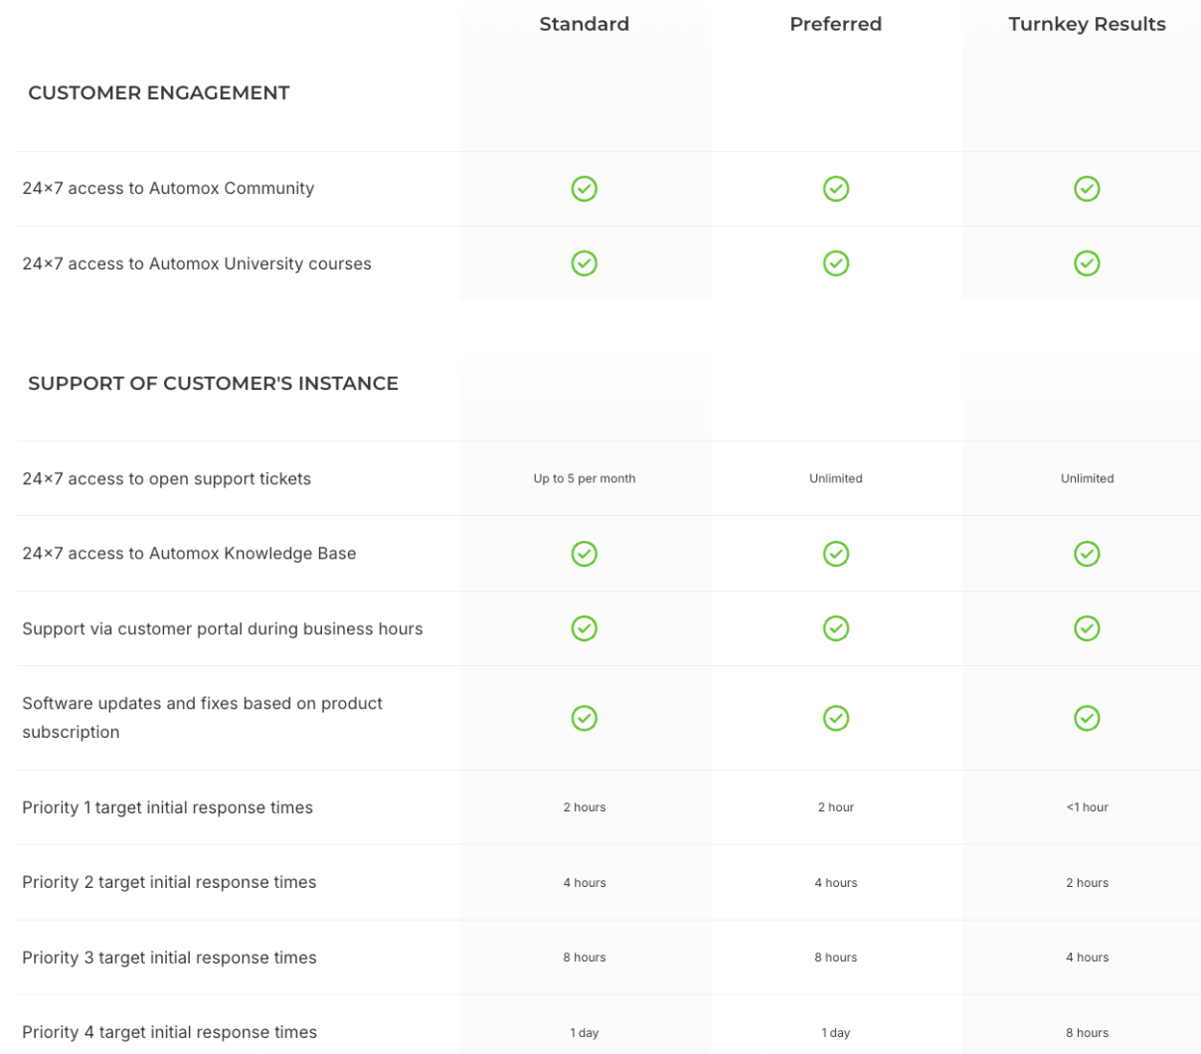This screenshot has width=1201, height=1054.
Task: Click the SUPPORT OF CUSTOMER'S INSTANCE heading
Action: (213, 384)
